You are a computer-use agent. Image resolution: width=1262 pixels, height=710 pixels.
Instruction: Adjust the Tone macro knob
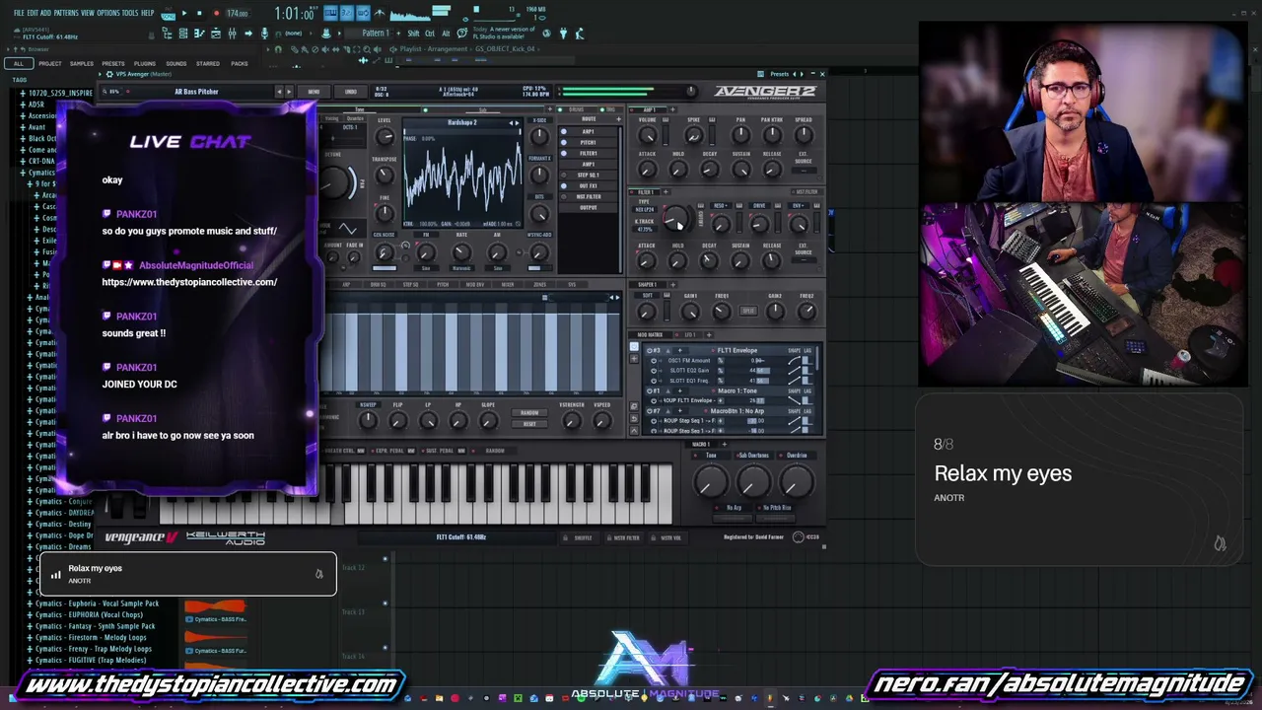click(x=709, y=481)
